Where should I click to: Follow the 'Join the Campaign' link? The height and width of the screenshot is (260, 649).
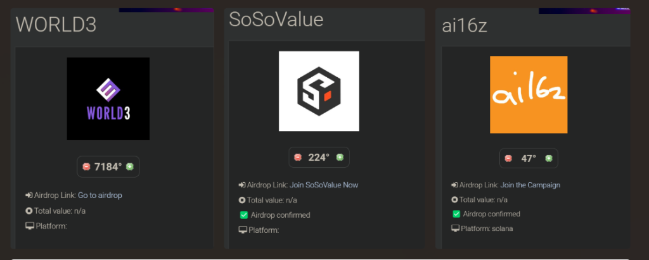coord(530,185)
